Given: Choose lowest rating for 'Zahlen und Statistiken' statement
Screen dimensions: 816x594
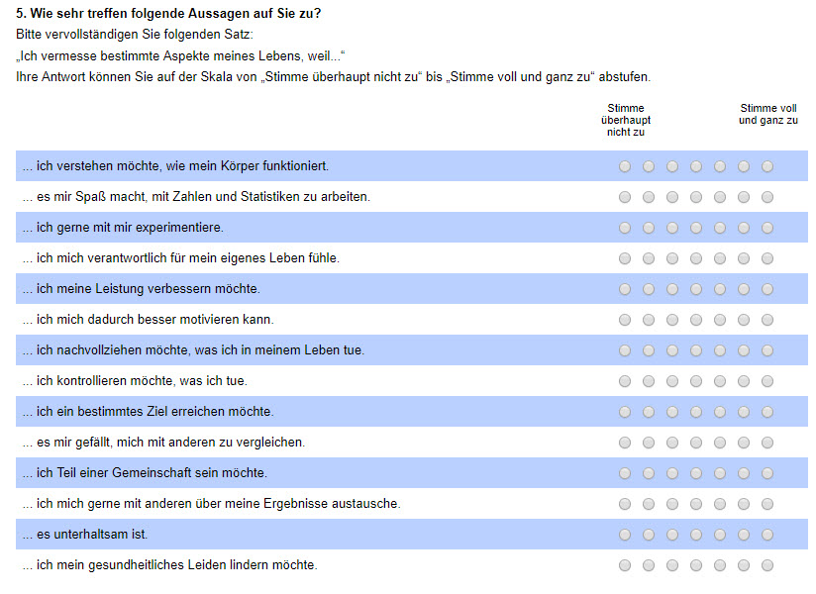Looking at the screenshot, I should (x=625, y=197).
